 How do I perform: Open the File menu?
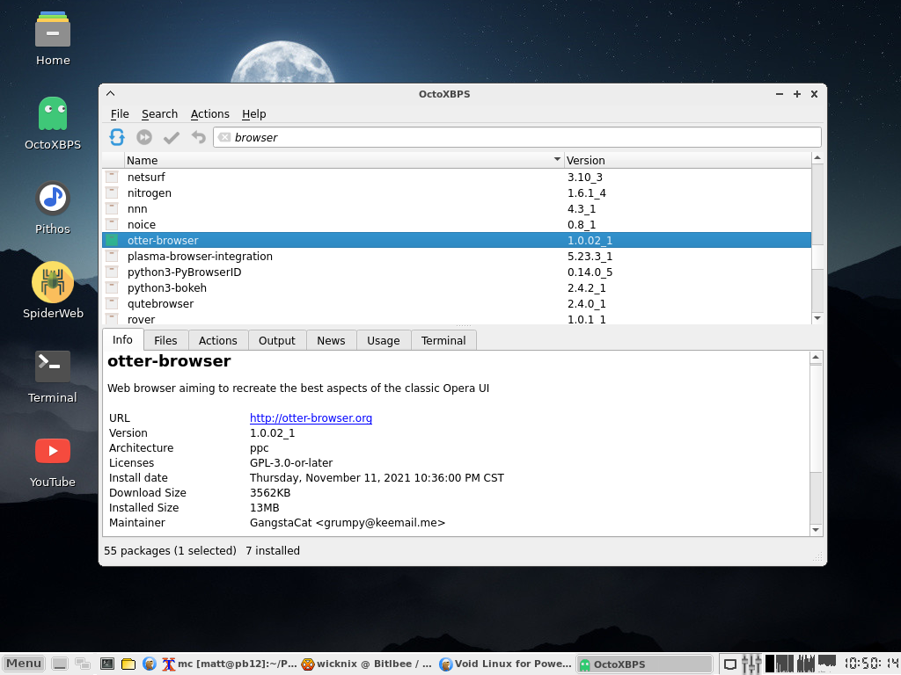point(120,113)
